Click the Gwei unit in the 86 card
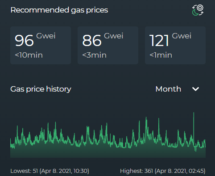 (114, 36)
